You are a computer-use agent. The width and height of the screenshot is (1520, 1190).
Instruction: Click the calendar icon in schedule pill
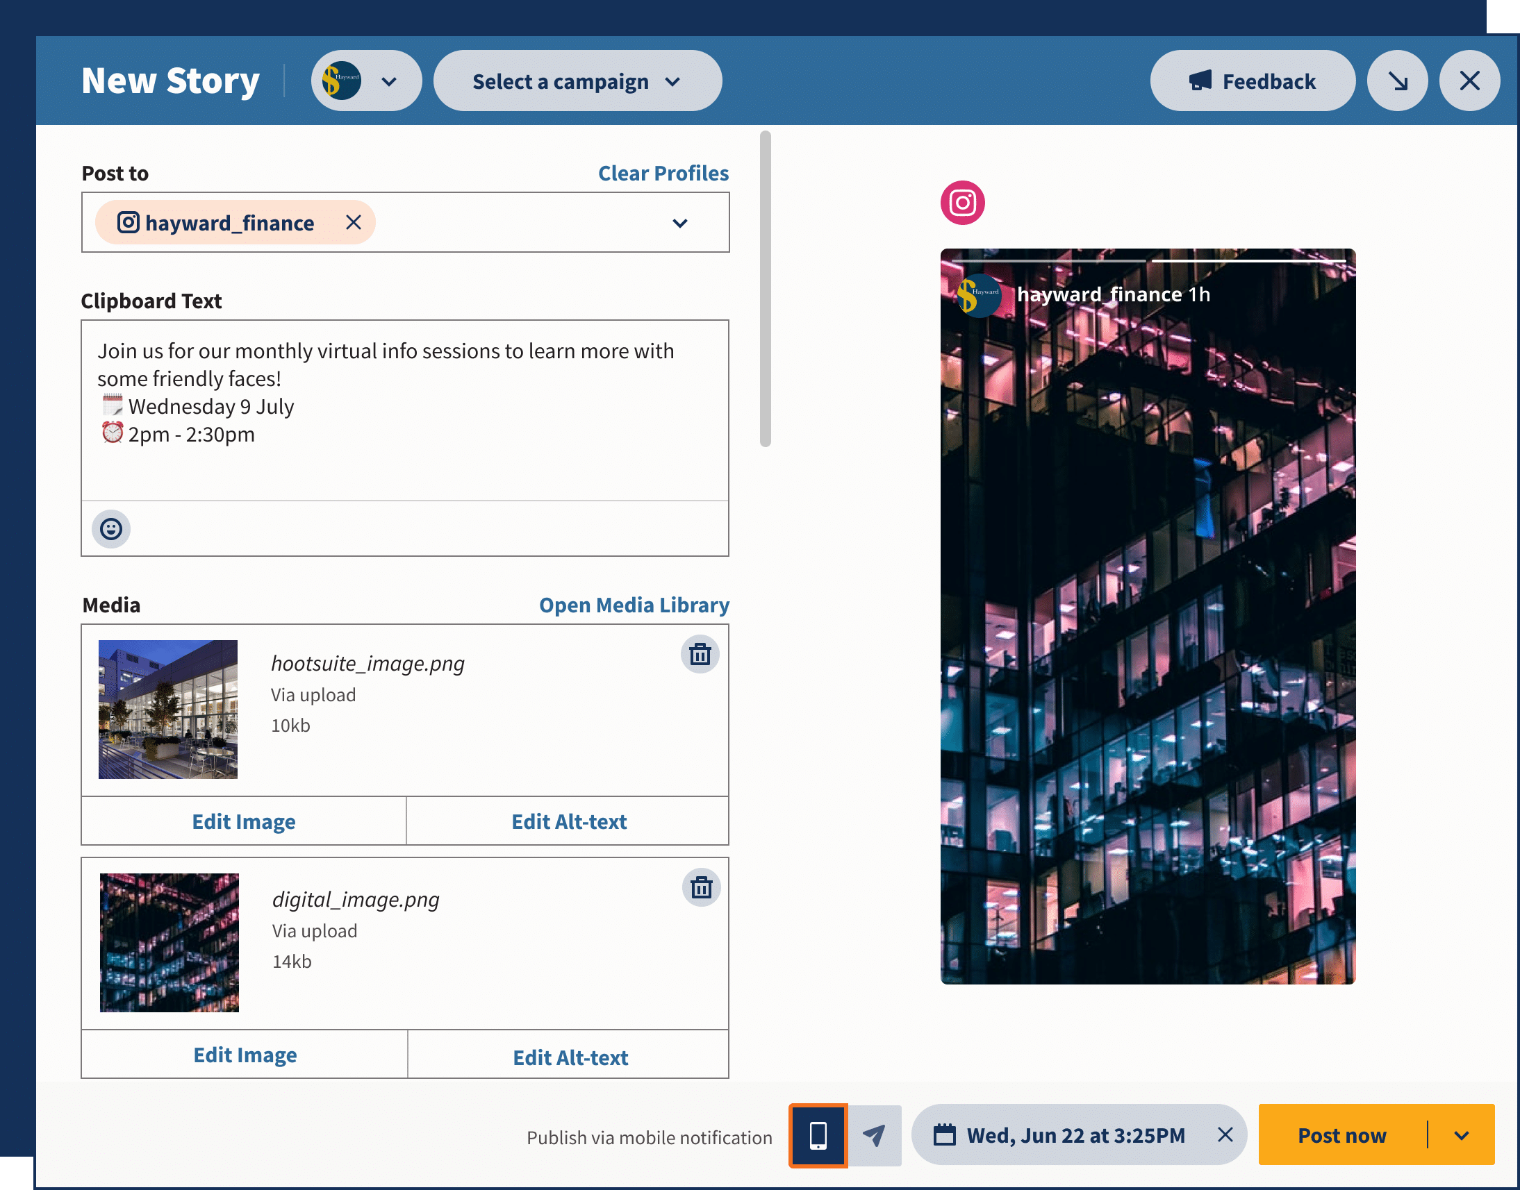944,1135
